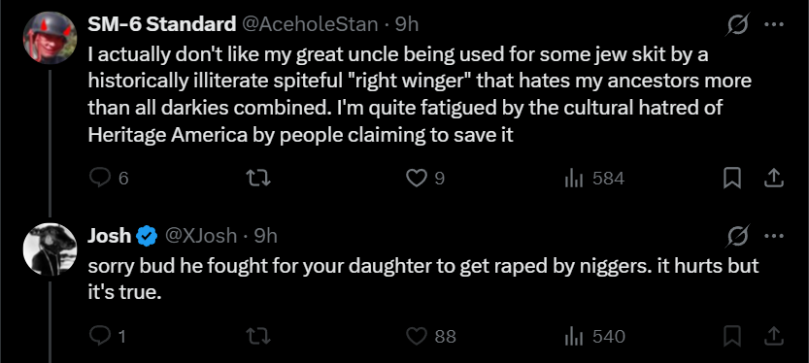Share the reply from Josh
Screen dimensions: 809x363
click(773, 337)
